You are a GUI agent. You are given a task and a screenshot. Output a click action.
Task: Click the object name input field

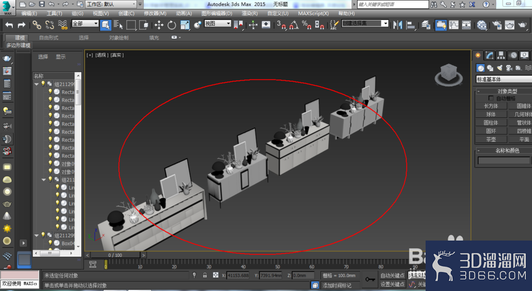click(504, 160)
